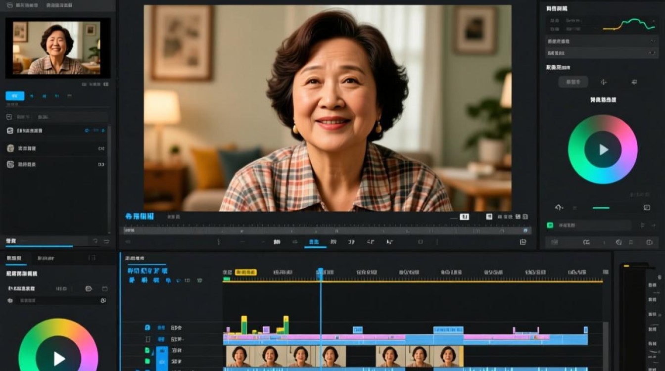Click the crosshair icon above the color wheel
The image size is (665, 371).
pos(603,82)
